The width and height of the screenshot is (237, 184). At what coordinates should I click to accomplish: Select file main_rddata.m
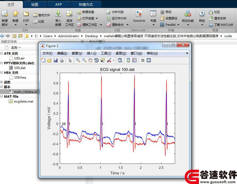click(23, 92)
